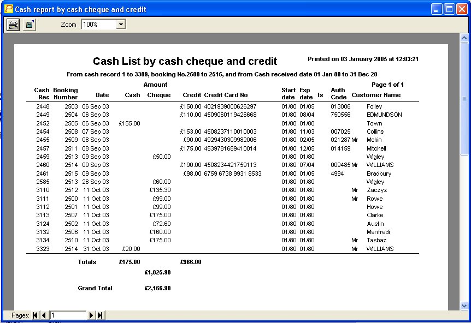The width and height of the screenshot is (471, 323).
Task: Click customer name Zaczyz
Action: [x=376, y=190]
